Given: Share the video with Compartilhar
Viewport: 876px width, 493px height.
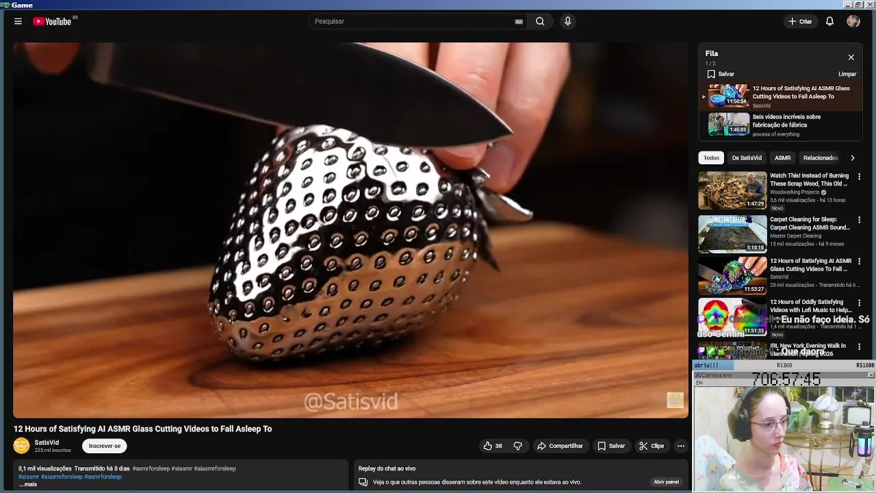Looking at the screenshot, I should (x=560, y=446).
